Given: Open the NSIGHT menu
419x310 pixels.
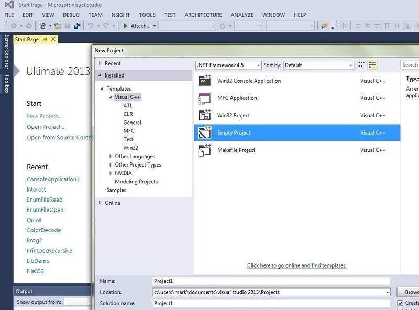Looking at the screenshot, I should [120, 15].
